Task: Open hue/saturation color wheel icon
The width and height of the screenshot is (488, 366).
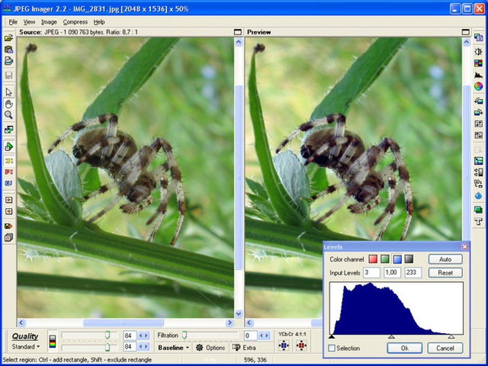Action: coord(478,86)
